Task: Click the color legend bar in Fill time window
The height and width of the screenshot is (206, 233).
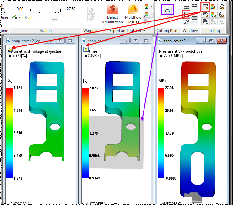Action: (85, 133)
